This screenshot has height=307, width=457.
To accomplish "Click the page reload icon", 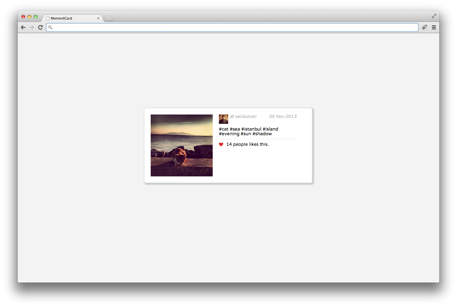I will pyautogui.click(x=40, y=27).
